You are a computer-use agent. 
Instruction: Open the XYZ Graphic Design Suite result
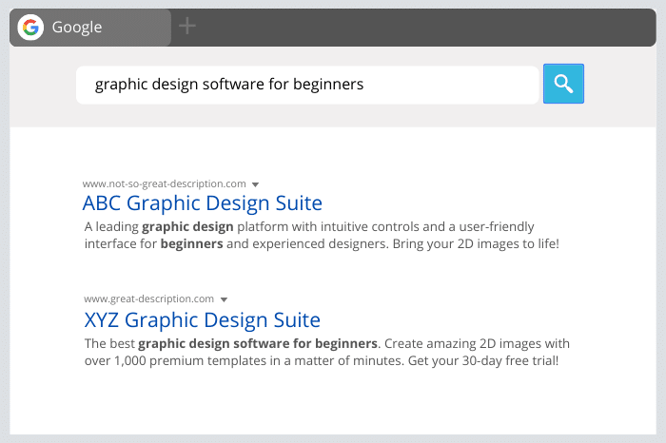202,320
